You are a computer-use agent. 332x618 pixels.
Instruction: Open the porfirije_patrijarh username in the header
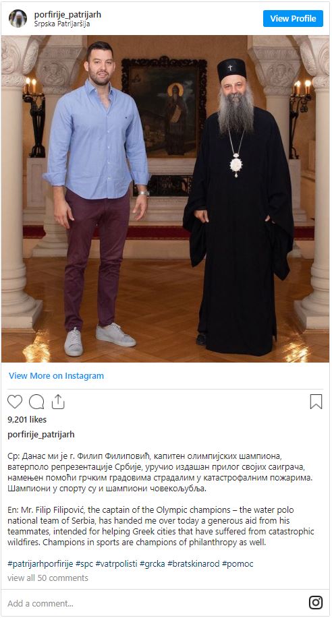[67, 15]
